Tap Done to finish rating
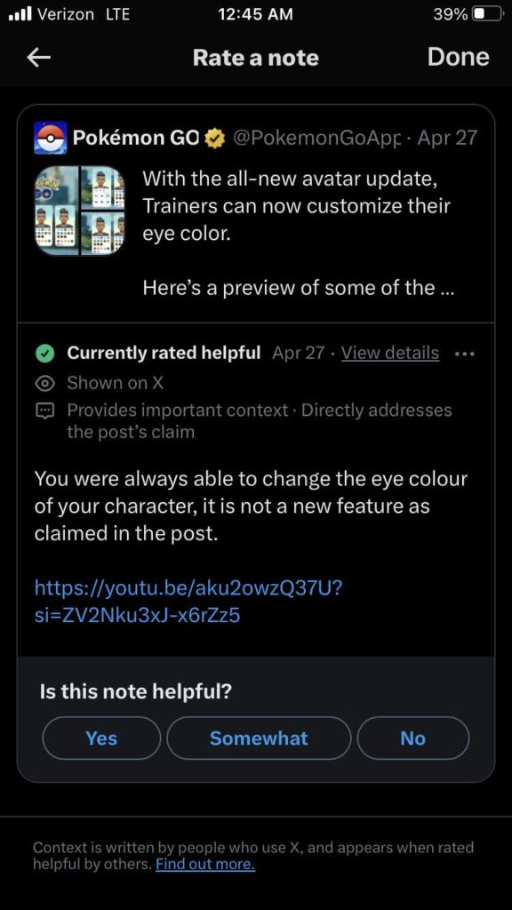 tap(458, 57)
